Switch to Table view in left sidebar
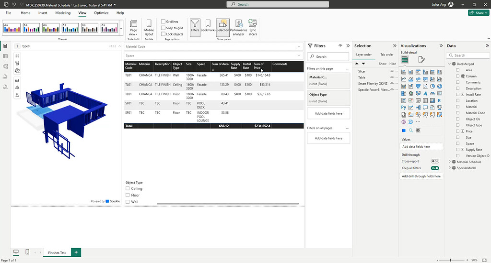This screenshot has width=491, height=263. (5, 56)
